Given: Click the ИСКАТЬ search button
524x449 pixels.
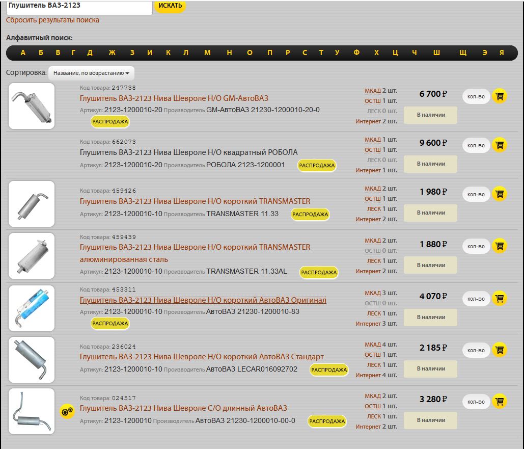Looking at the screenshot, I should pos(170,6).
